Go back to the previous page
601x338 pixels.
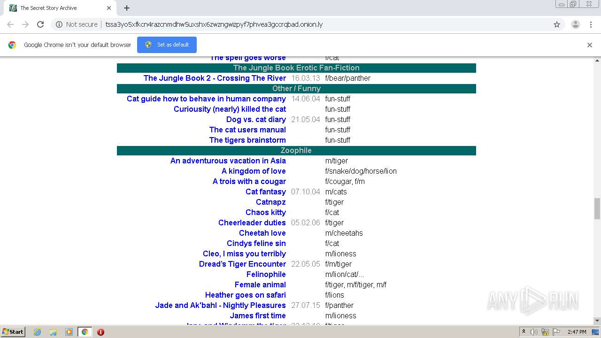point(10,24)
